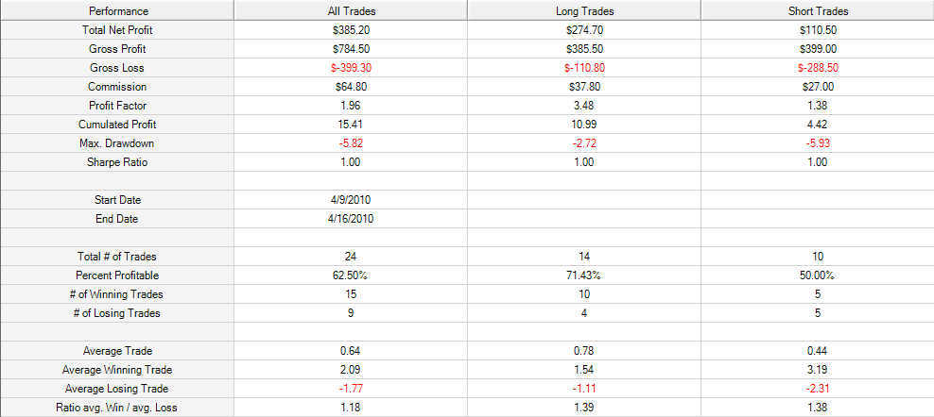Image resolution: width=934 pixels, height=417 pixels.
Task: Select the Sharpe Ratio row label
Action: pos(117,162)
